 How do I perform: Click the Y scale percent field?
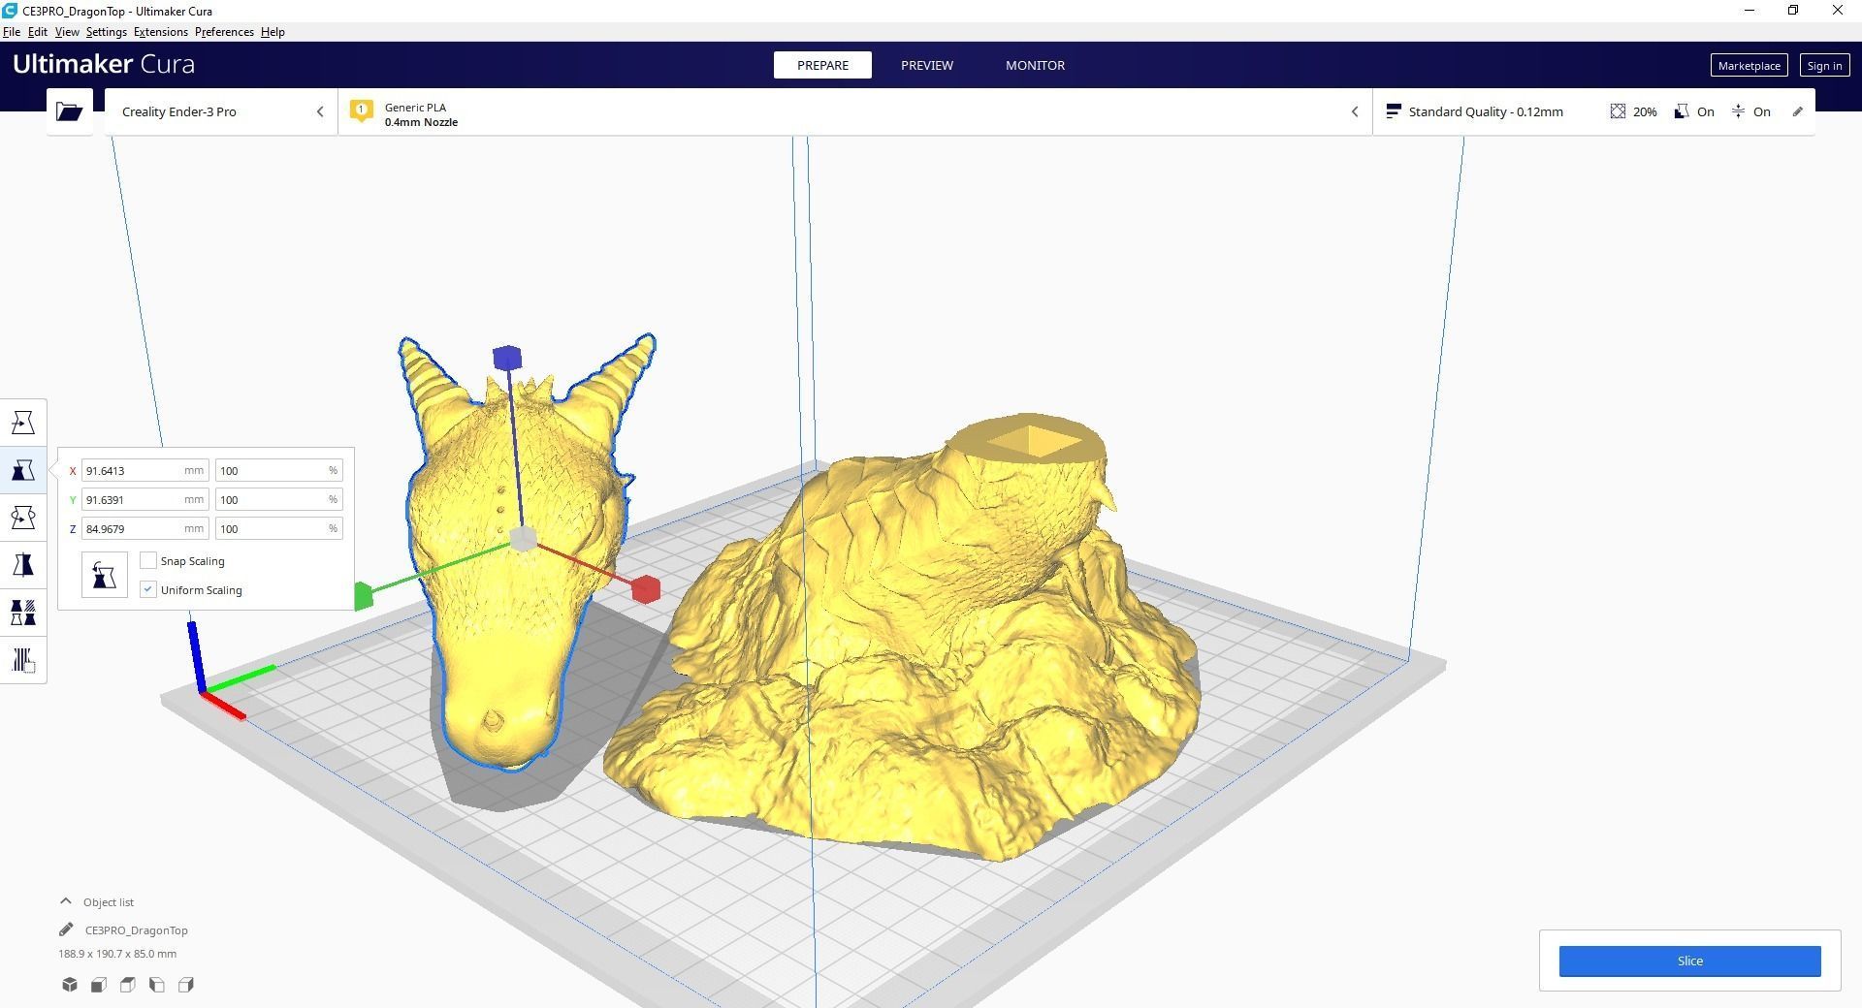(278, 499)
